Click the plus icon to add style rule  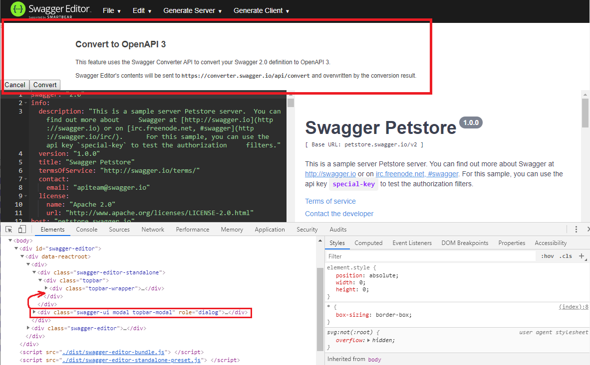pyautogui.click(x=582, y=256)
